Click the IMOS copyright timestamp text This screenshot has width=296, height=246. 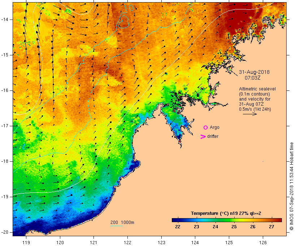(292, 186)
